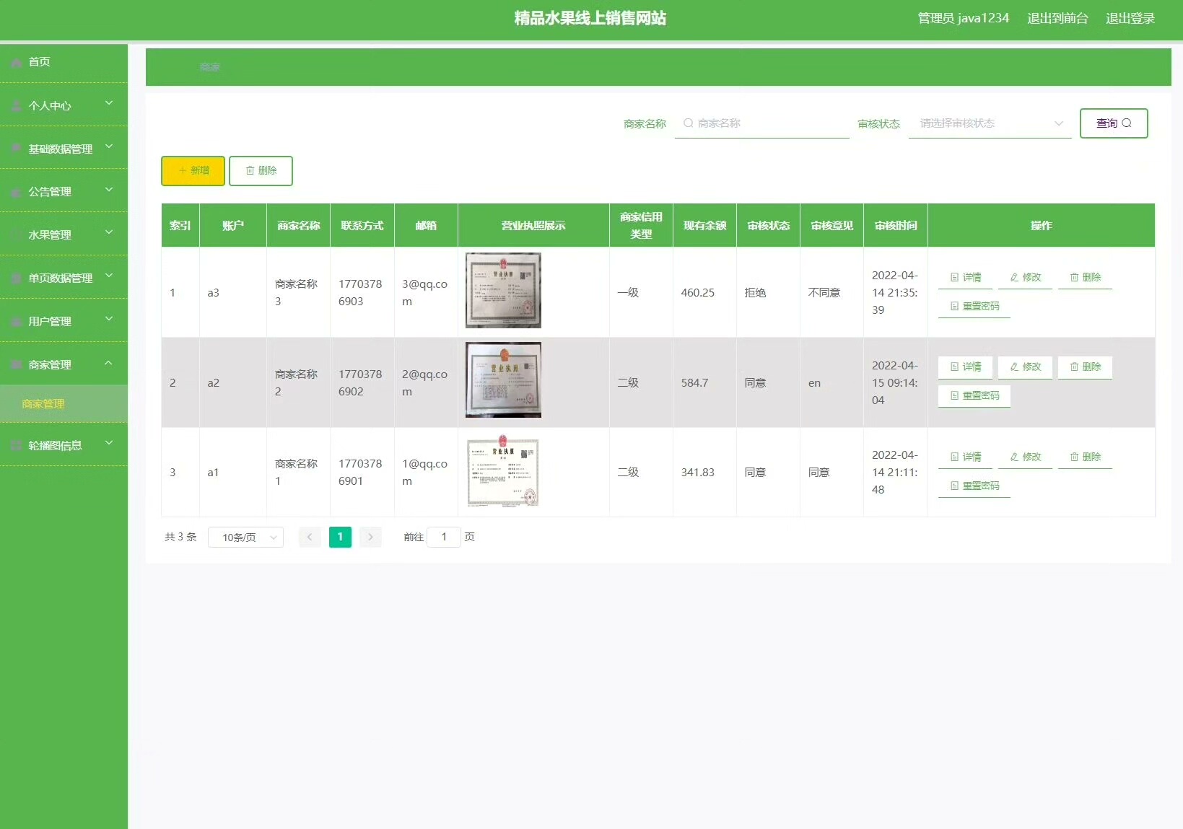Go to next page arrow in pagination

point(370,537)
